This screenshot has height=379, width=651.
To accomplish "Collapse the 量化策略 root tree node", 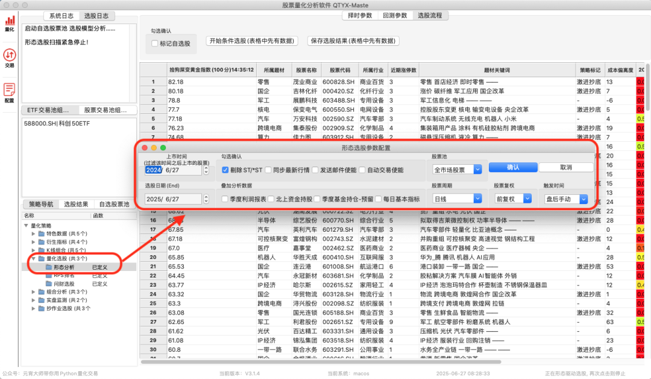I will coord(26,226).
